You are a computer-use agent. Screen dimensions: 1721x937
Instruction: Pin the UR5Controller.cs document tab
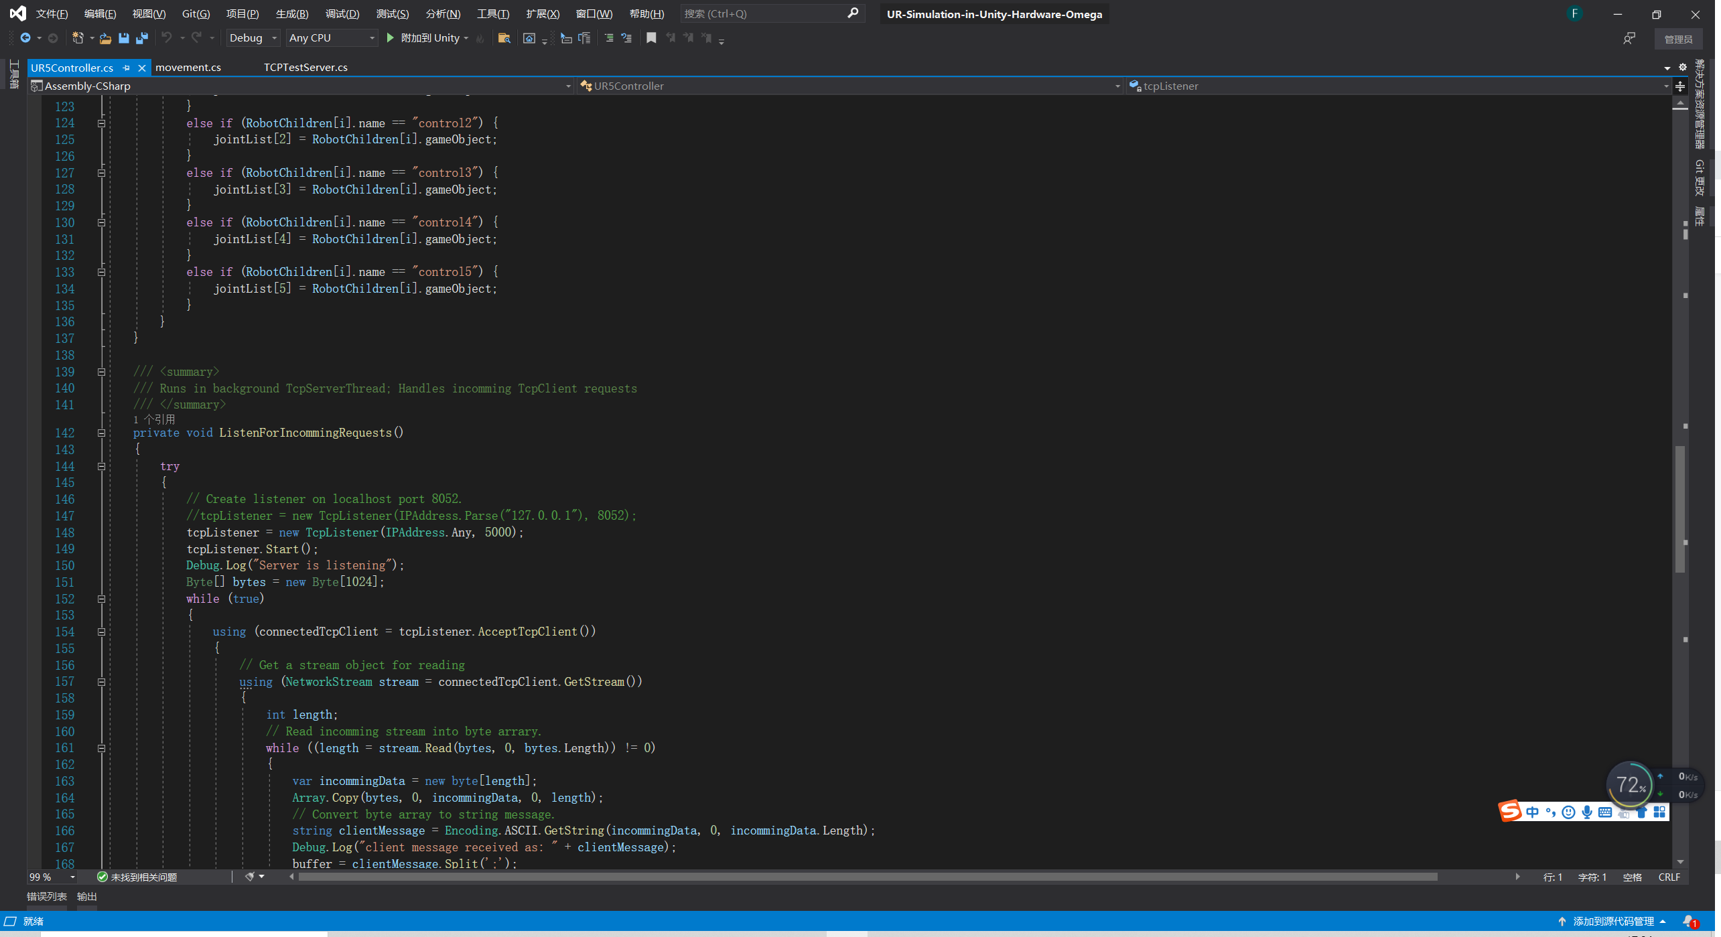[x=126, y=68]
